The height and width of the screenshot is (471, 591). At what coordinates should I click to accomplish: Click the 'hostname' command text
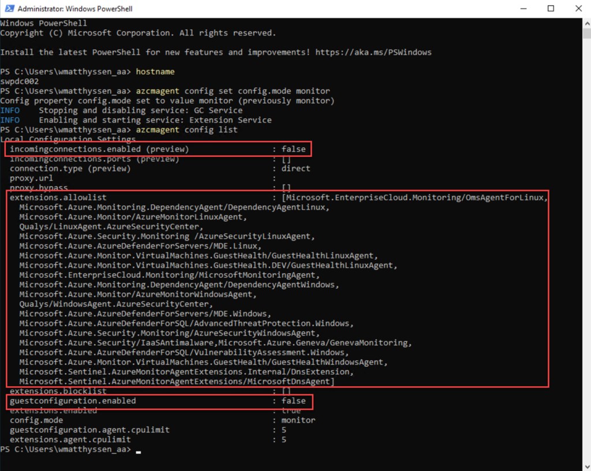click(155, 71)
